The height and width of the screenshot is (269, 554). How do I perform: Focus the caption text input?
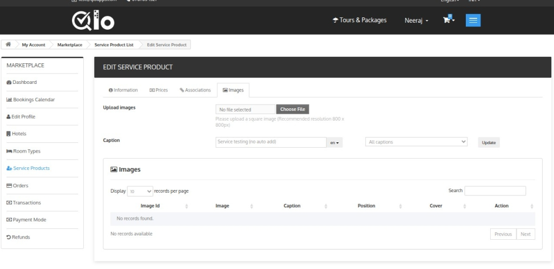[271, 142]
